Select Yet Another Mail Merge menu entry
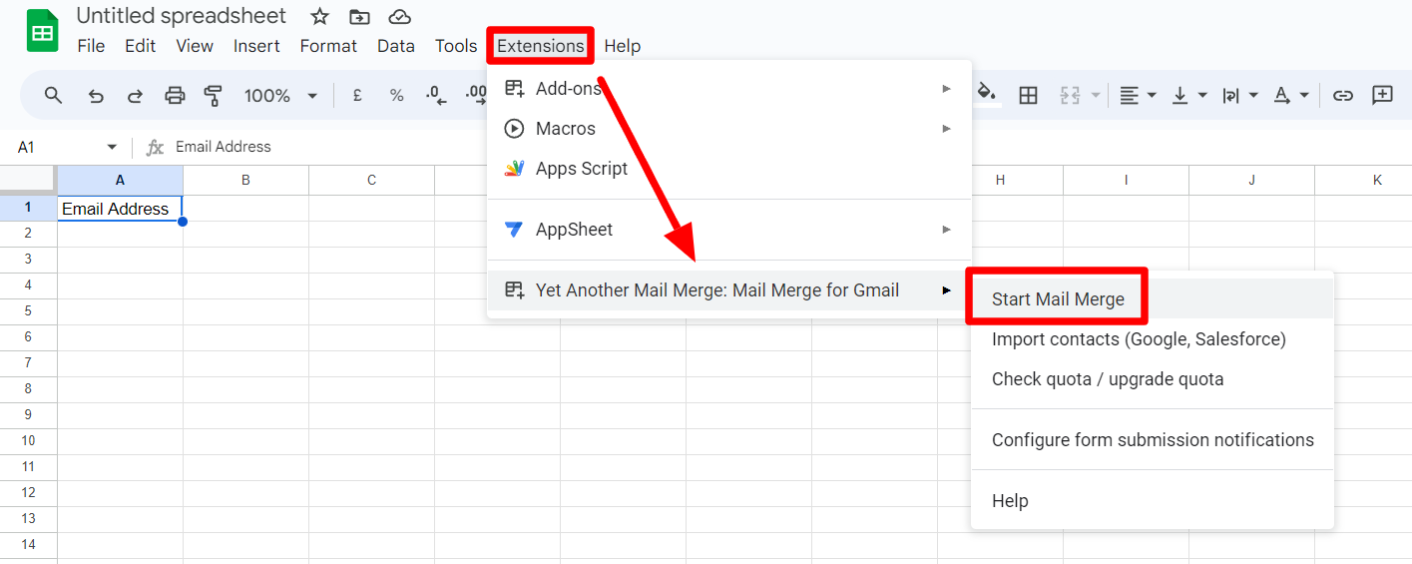This screenshot has width=1412, height=564. (x=728, y=289)
